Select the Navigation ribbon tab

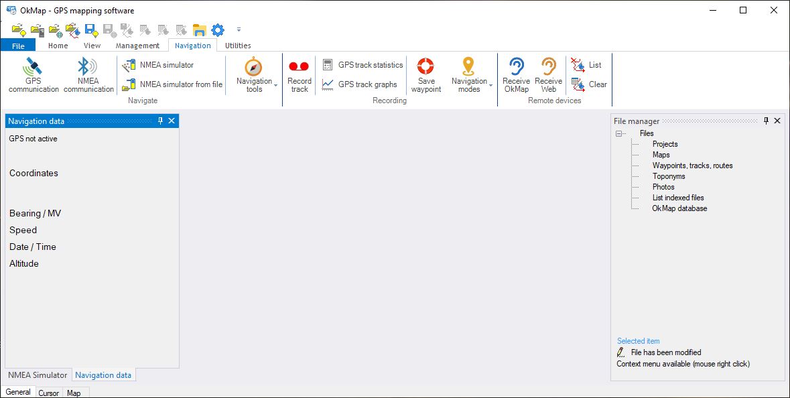point(192,46)
